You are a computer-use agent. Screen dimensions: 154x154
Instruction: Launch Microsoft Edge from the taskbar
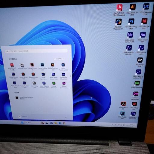60,123
